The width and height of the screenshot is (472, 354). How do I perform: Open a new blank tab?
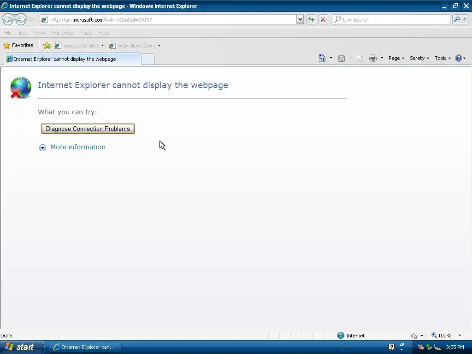click(148, 59)
